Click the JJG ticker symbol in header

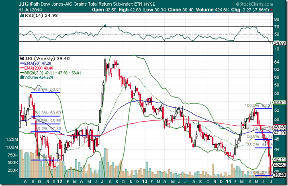(8, 4)
